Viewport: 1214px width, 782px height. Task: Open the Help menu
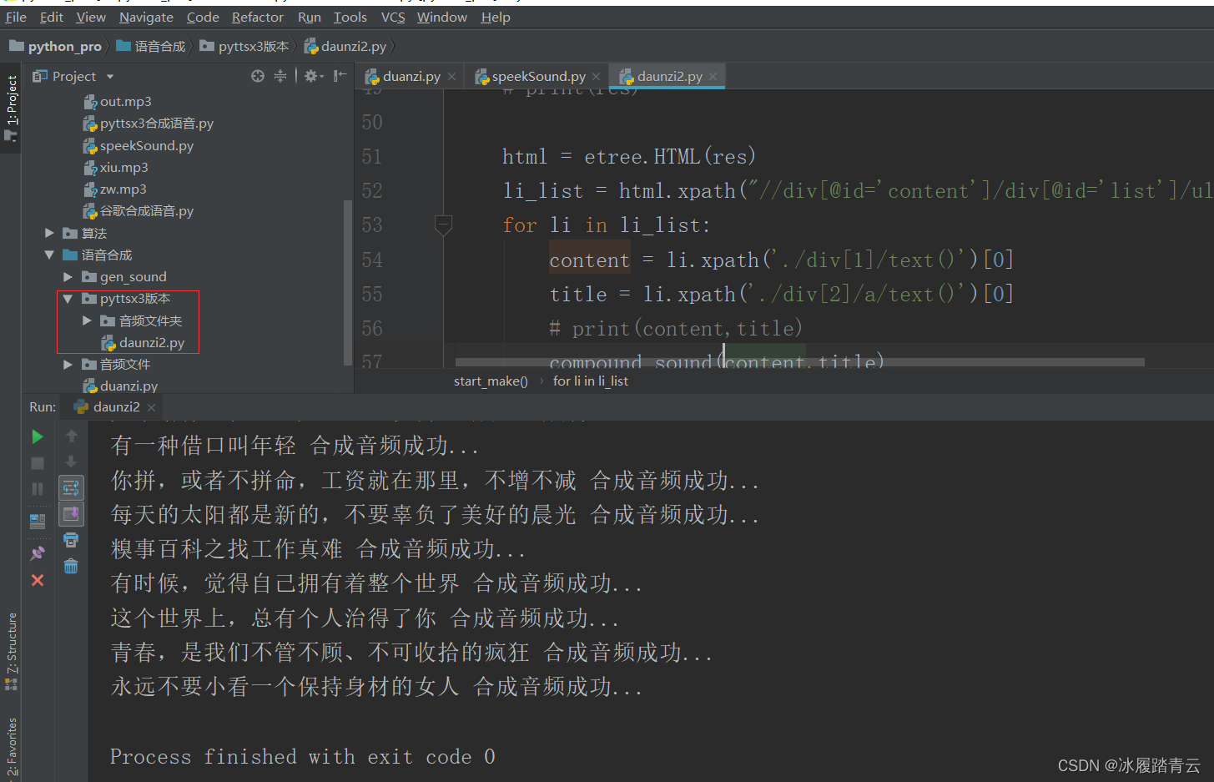coord(496,17)
